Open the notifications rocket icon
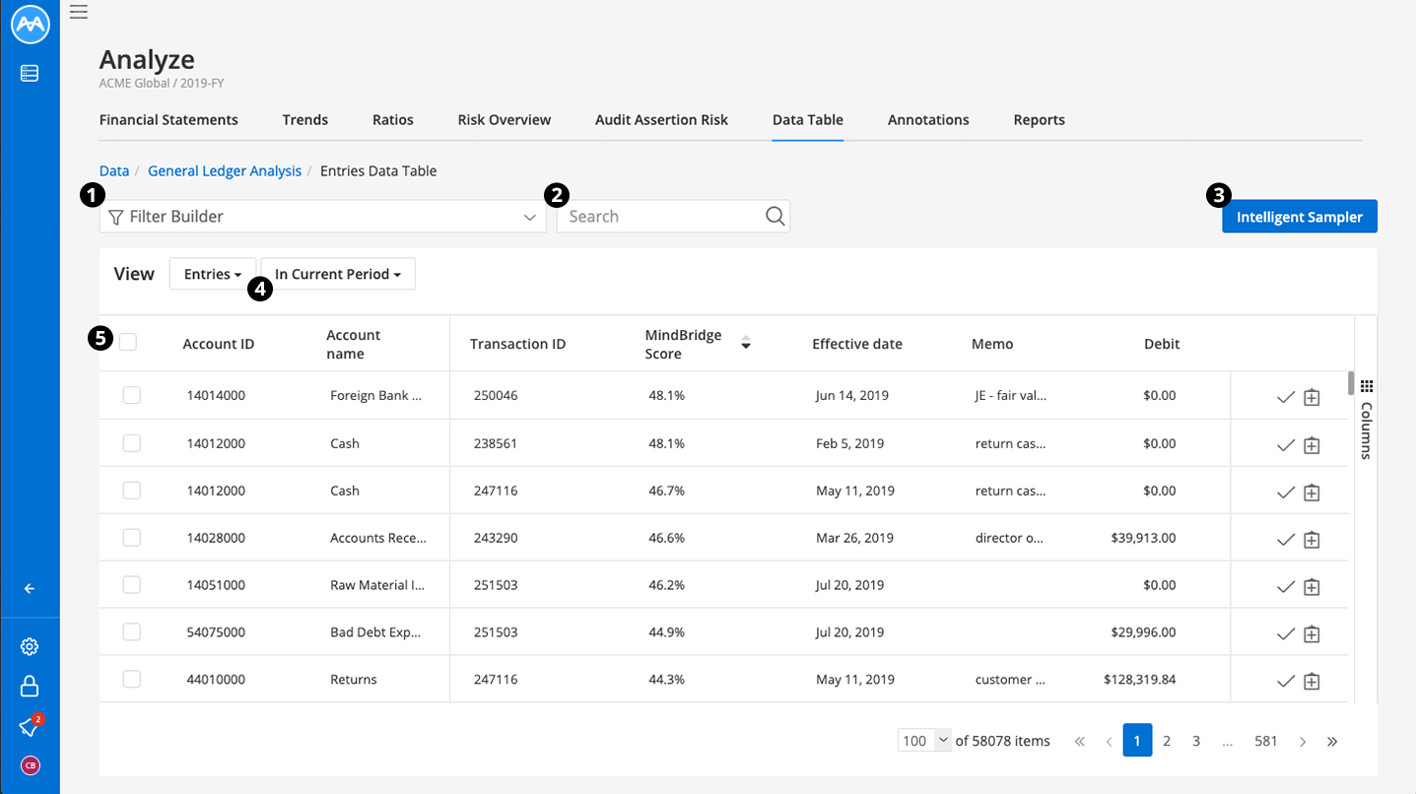The image size is (1416, 794). [30, 727]
